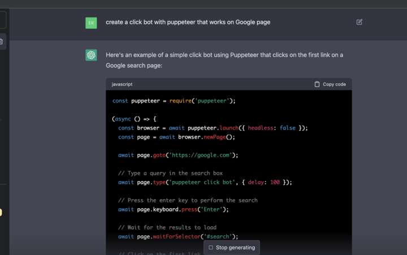Click the ER user avatar
407x255 pixels.
click(91, 23)
